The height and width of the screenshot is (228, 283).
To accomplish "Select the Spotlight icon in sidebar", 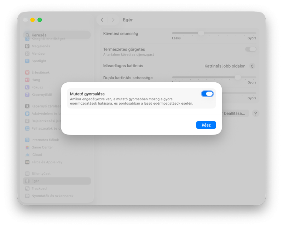I will 27,61.
